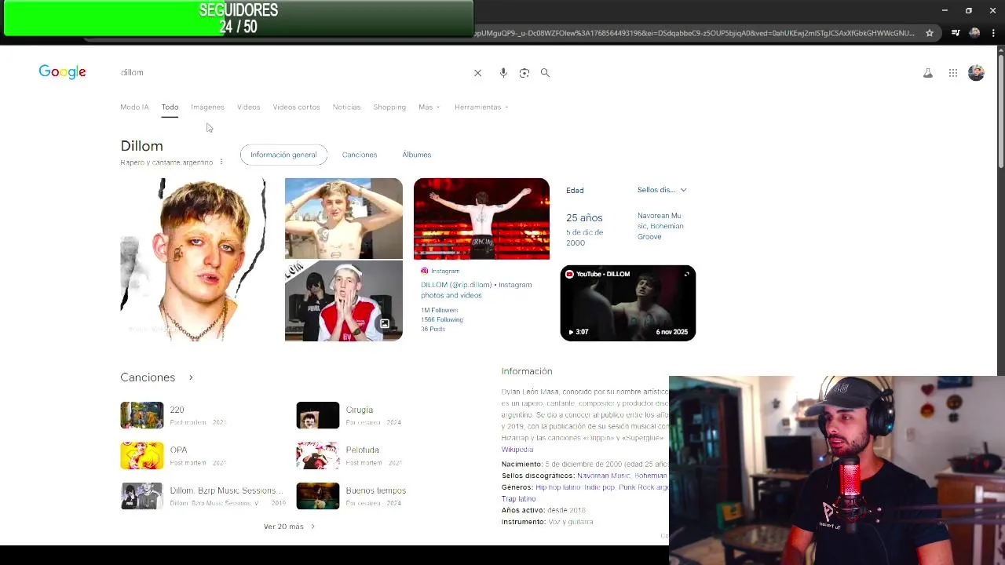
Task: Open red concert stage photo
Action: (481, 218)
